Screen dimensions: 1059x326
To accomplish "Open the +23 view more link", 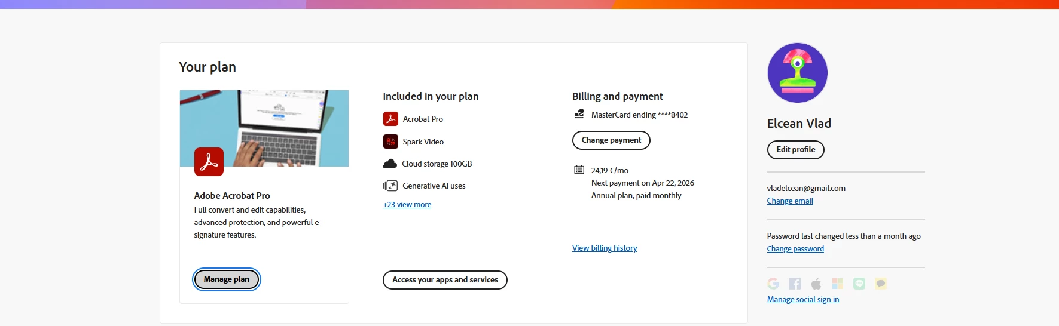I will point(407,205).
